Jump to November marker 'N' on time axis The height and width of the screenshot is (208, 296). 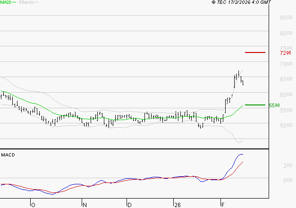(85, 204)
